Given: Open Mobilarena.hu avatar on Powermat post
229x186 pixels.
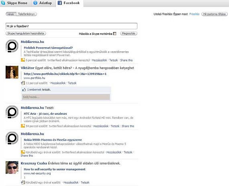Looking at the screenshot, I should click(x=12, y=46).
